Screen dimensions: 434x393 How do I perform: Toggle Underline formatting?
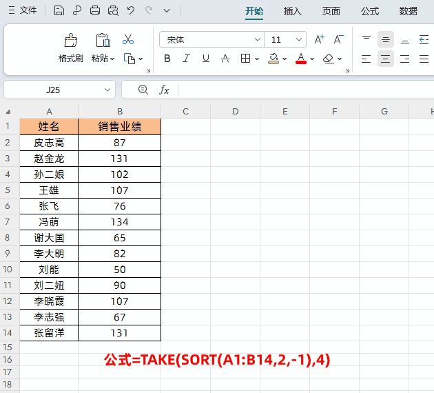[x=206, y=59]
